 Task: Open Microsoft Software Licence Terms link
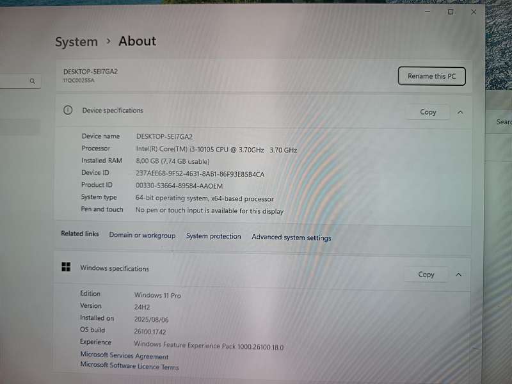point(129,365)
